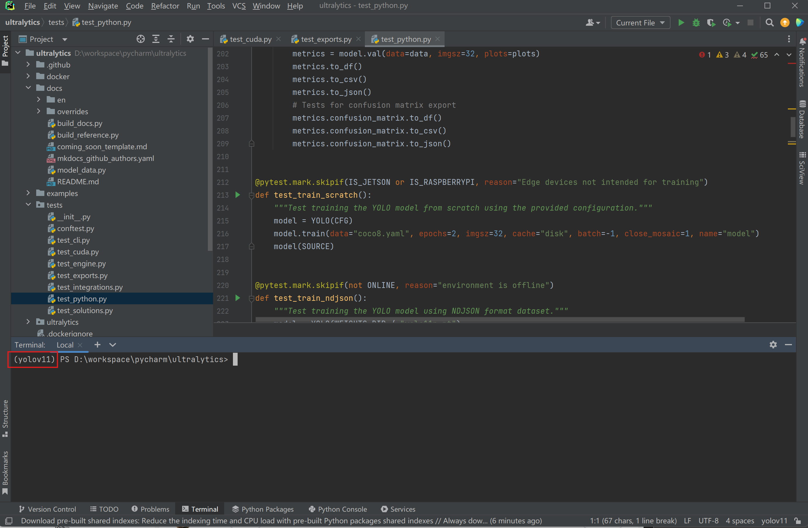This screenshot has width=808, height=528.
Task: Open the Navigate menu
Action: point(103,6)
